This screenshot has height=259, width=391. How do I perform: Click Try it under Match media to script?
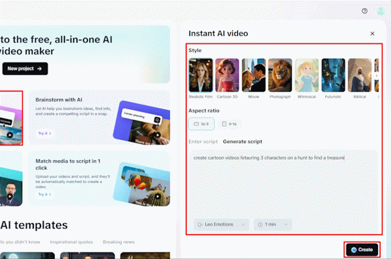click(x=44, y=195)
